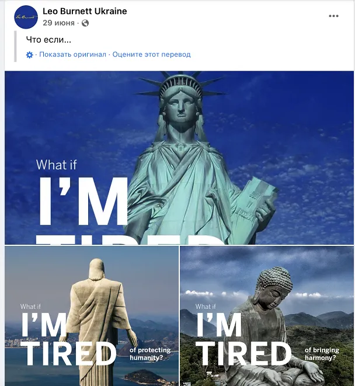Open translation settings gear icon
355x386 pixels.
tap(30, 55)
